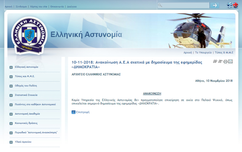Open Επικοινωνία in the top navigation bar
The height and width of the screenshot is (152, 242).
(57, 7)
